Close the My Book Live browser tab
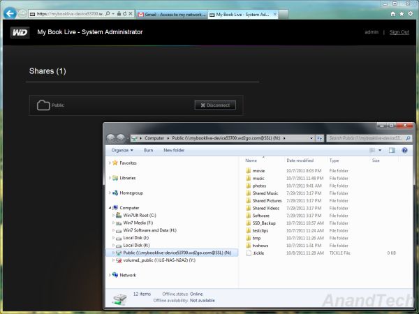 pyautogui.click(x=274, y=15)
